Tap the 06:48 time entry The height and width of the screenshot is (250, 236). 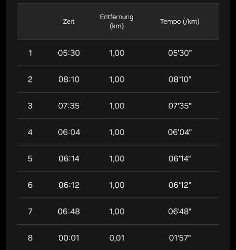coord(69,212)
